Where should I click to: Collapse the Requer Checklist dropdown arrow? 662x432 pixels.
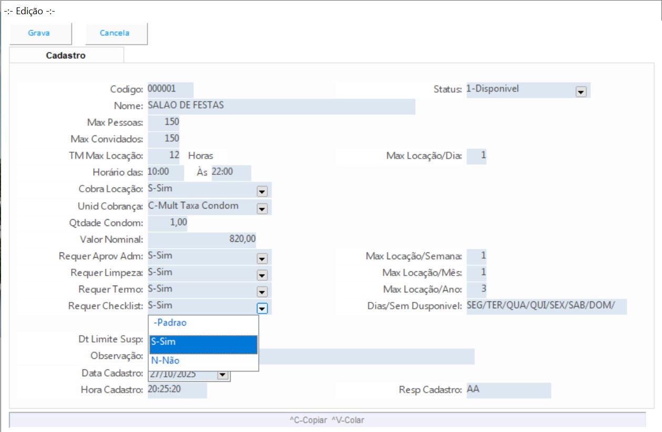point(262,309)
